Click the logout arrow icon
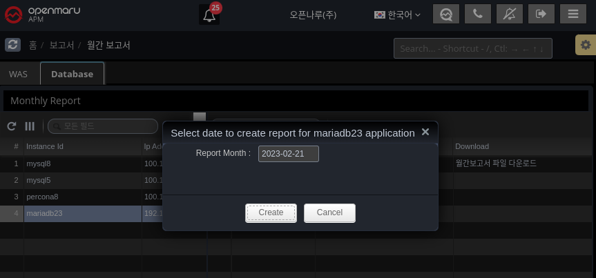Image resolution: width=596 pixels, height=278 pixels. 541,14
